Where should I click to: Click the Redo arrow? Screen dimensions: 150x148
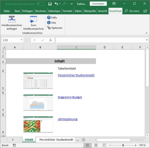(x=64, y=4)
